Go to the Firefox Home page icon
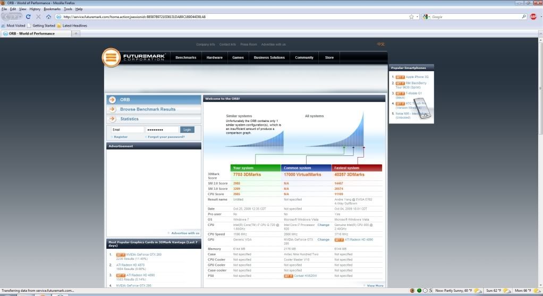This screenshot has width=543, height=296. [x=48, y=16]
